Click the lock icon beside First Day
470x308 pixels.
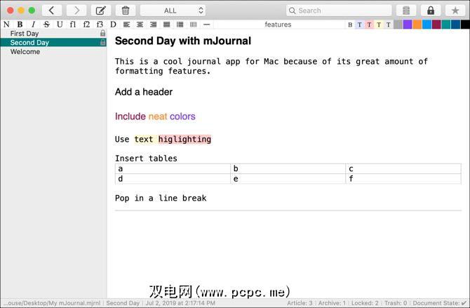[x=103, y=33]
